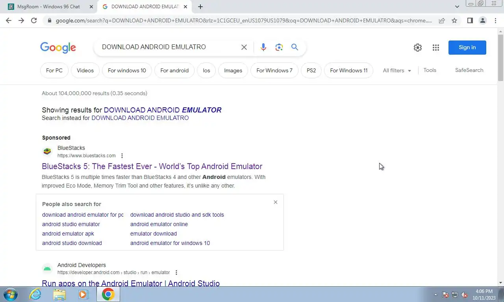This screenshot has height=302, width=504.
Task: Search instead for DOWNLOAD ANDROID EMULATRO
Action: [x=140, y=118]
